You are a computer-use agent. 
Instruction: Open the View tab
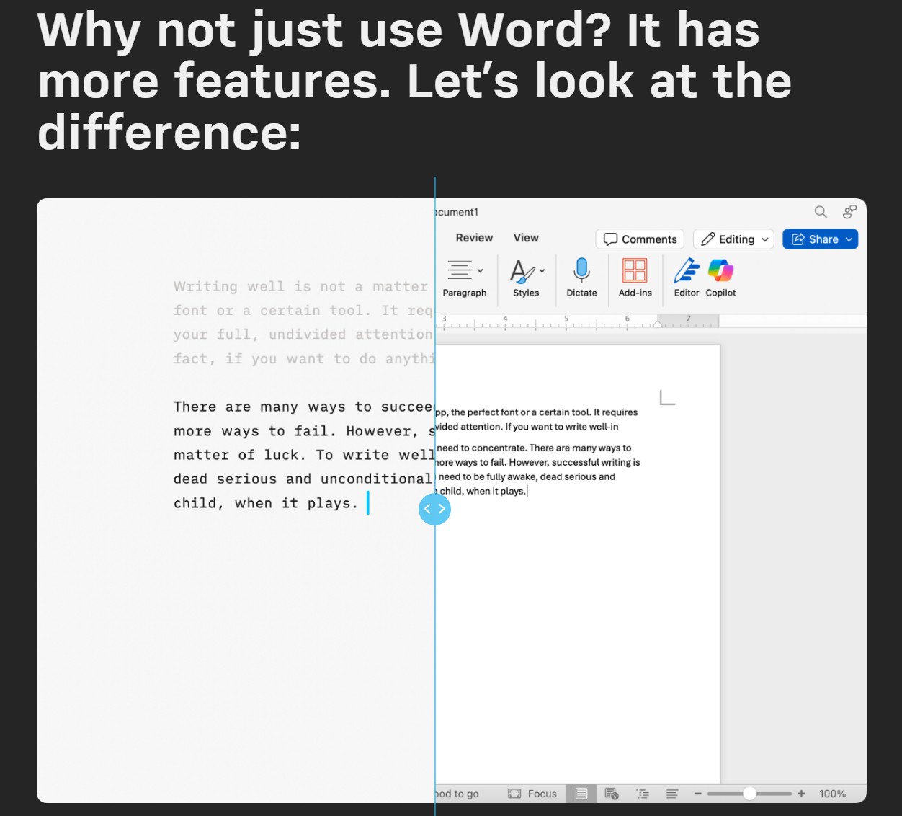526,237
